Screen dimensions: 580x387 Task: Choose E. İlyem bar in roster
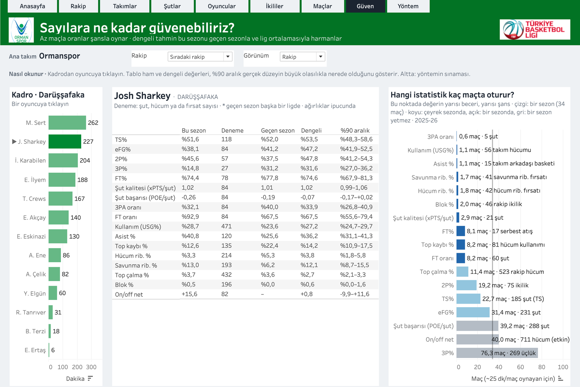tap(62, 180)
